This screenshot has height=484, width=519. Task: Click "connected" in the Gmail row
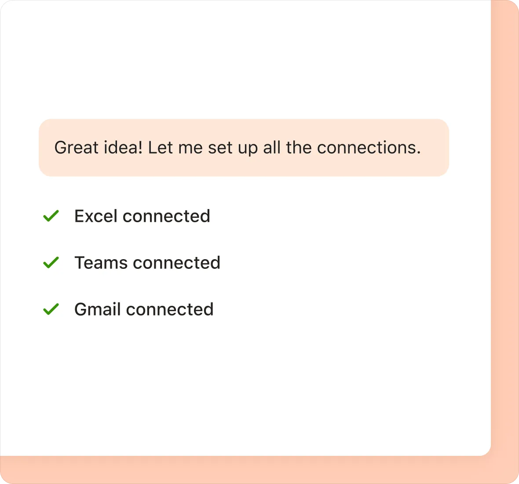coord(170,309)
